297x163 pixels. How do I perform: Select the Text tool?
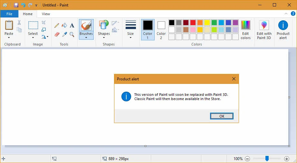pos(72,25)
